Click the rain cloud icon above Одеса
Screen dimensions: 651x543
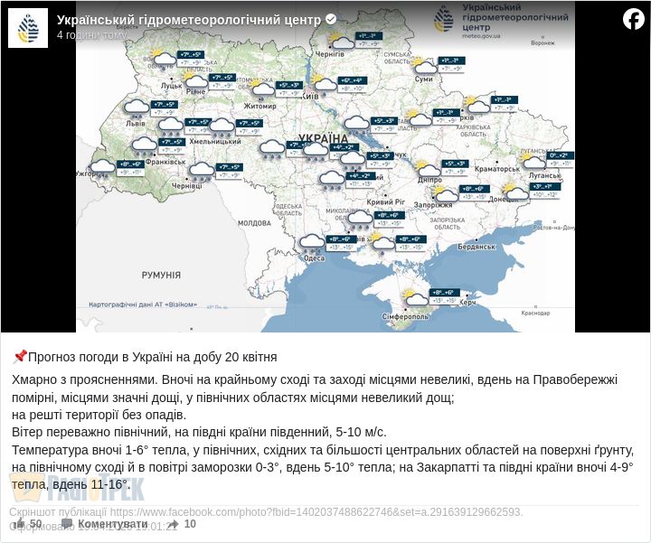(312, 242)
